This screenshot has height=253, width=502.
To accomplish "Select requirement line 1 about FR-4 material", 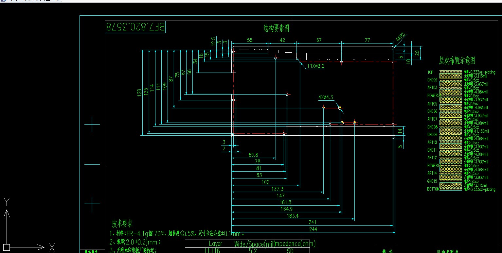I will tap(177, 234).
